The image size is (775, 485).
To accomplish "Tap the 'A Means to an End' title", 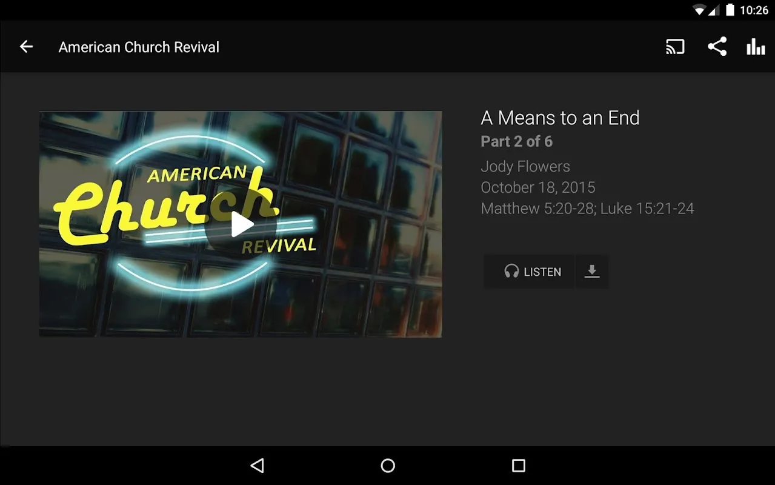I will [x=560, y=118].
